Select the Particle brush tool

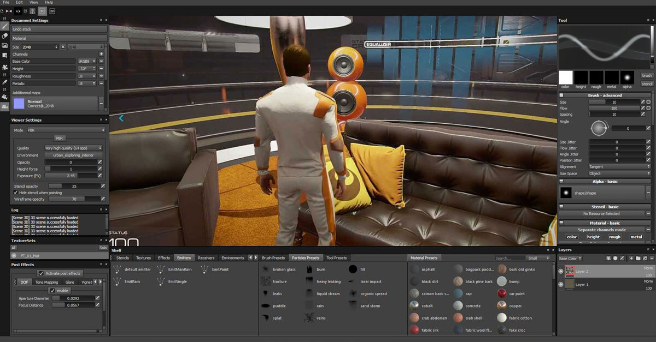tap(5, 67)
